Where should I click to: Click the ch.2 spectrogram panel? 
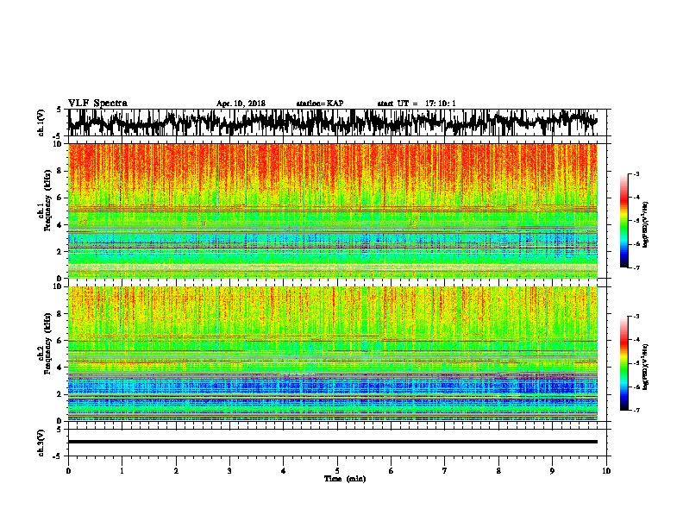[x=333, y=354]
